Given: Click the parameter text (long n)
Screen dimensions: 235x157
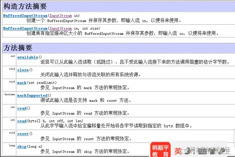Looking at the screenshot, I should point(35,146).
